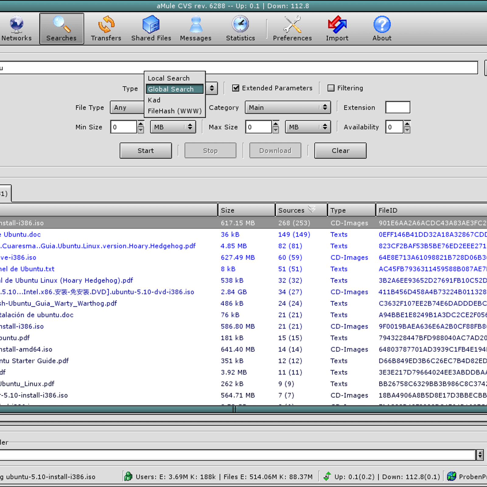487x487 pixels.
Task: Open the Messages view
Action: point(196,29)
